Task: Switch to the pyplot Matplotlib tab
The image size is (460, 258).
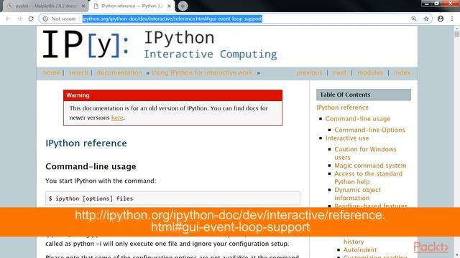Action: coord(45,6)
